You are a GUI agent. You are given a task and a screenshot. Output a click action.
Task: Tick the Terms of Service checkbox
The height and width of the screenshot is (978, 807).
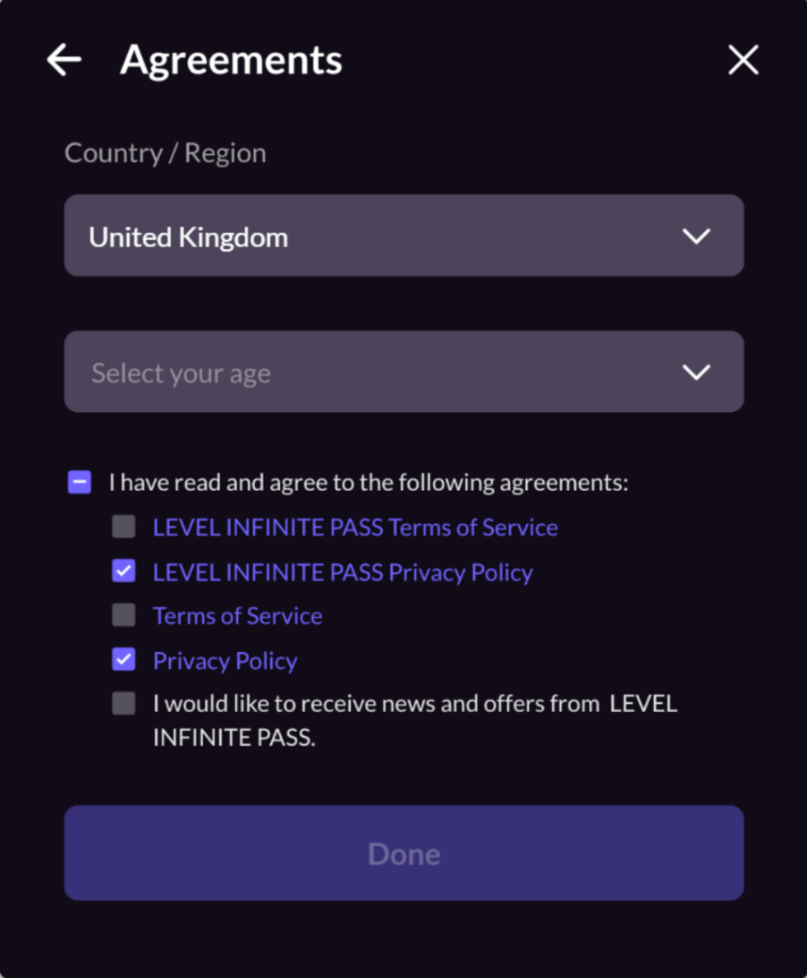coord(123,615)
